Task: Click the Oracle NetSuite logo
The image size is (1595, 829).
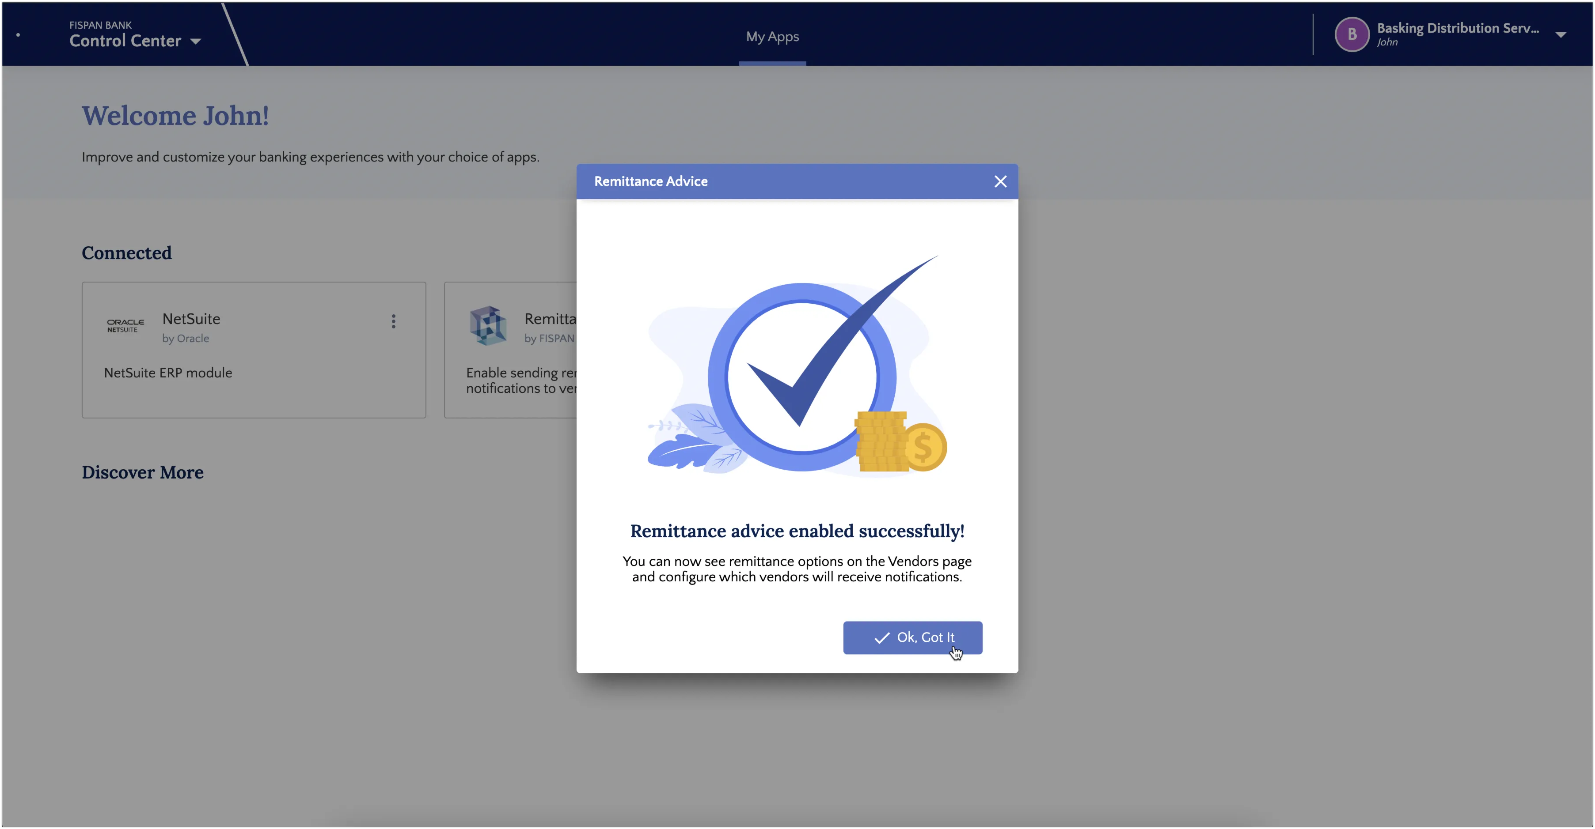Action: [125, 325]
